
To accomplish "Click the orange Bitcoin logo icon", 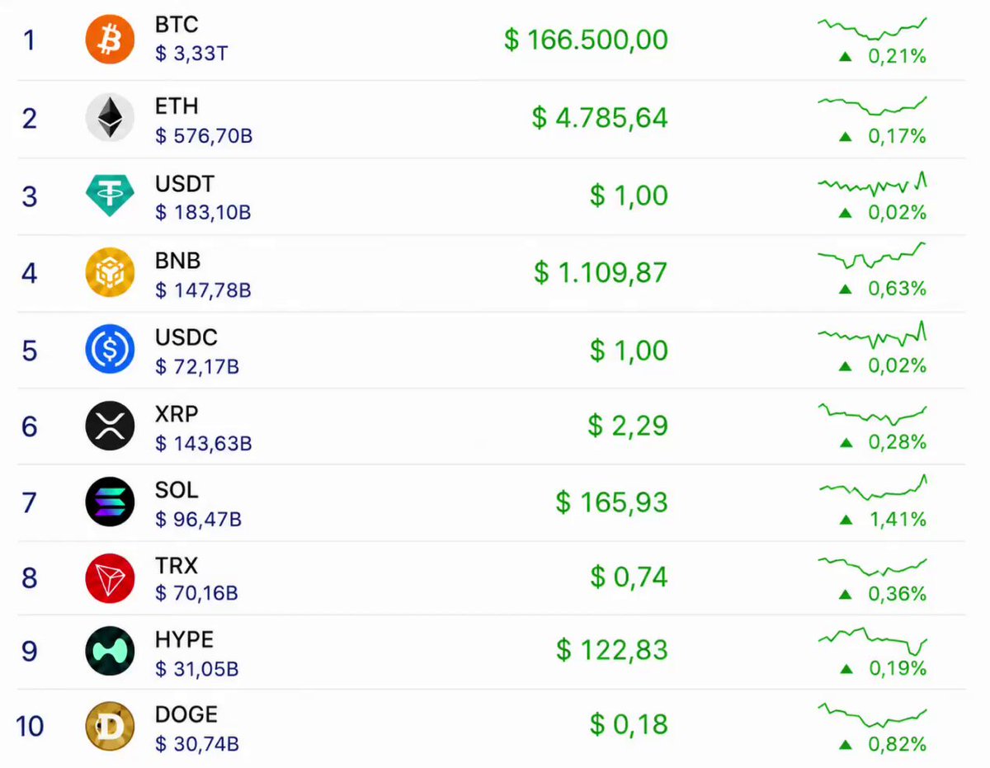I will [110, 40].
